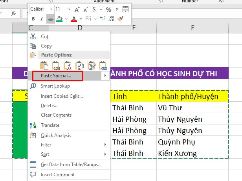
Task: Choose Delete from context menu
Action: coord(69,106)
